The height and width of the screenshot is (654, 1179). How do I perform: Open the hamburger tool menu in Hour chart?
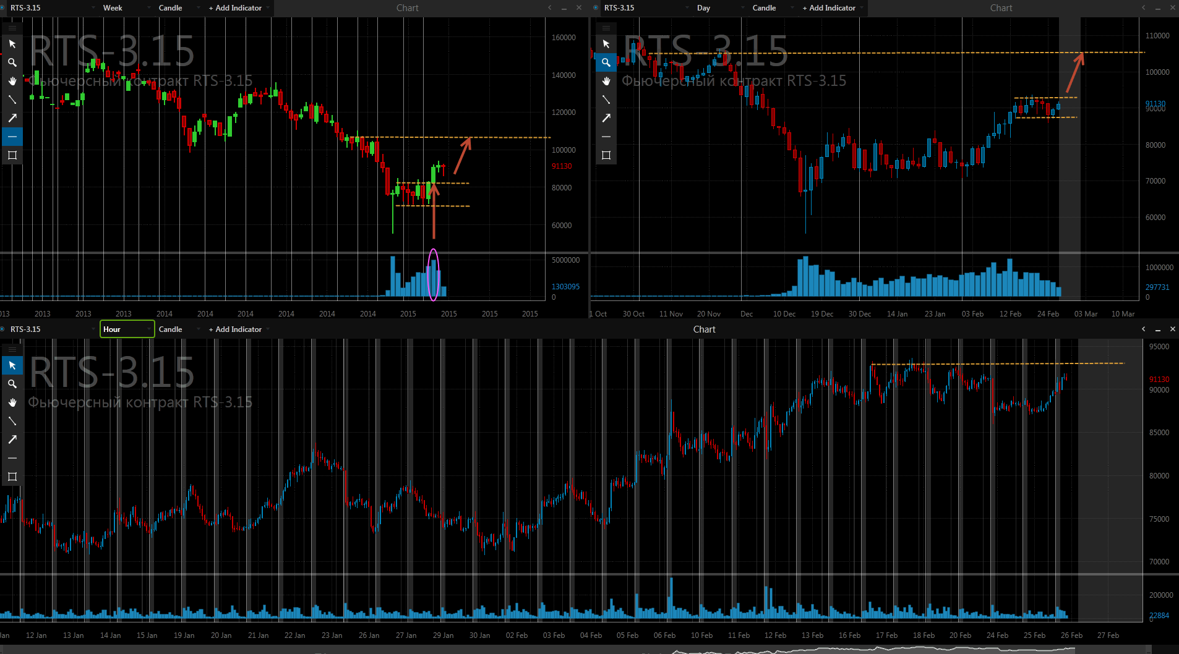click(x=12, y=350)
